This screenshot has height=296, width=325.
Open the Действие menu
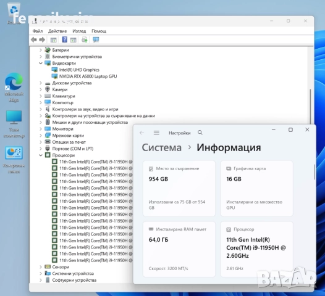57,31
